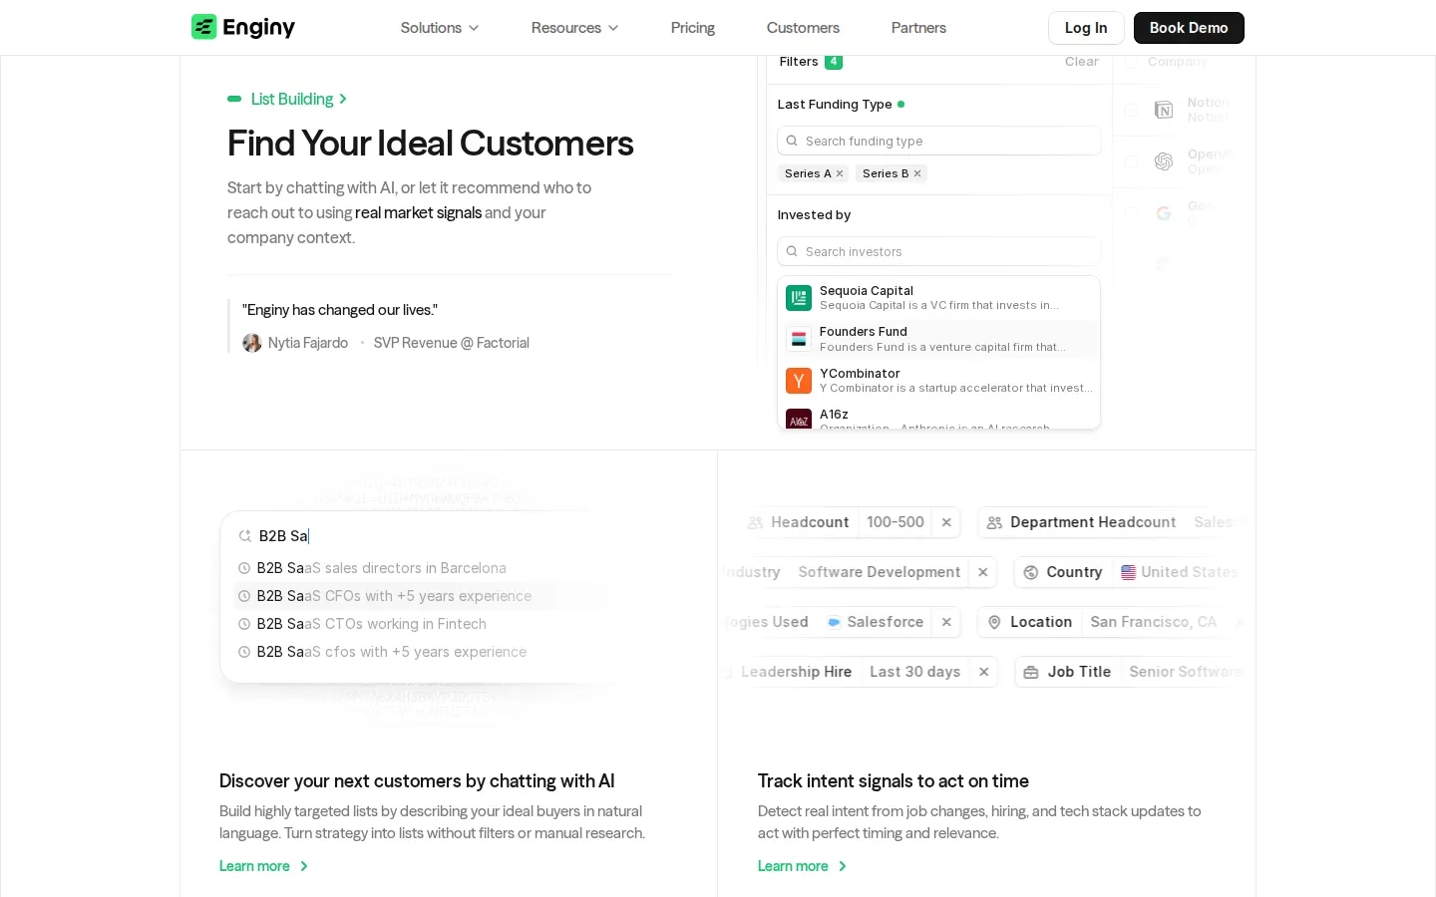Go to the Customers page

pos(803,28)
